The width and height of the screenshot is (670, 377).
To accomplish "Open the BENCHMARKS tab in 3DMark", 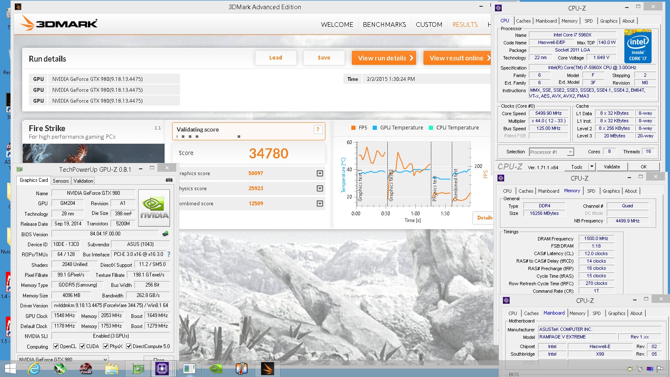I will (x=384, y=25).
